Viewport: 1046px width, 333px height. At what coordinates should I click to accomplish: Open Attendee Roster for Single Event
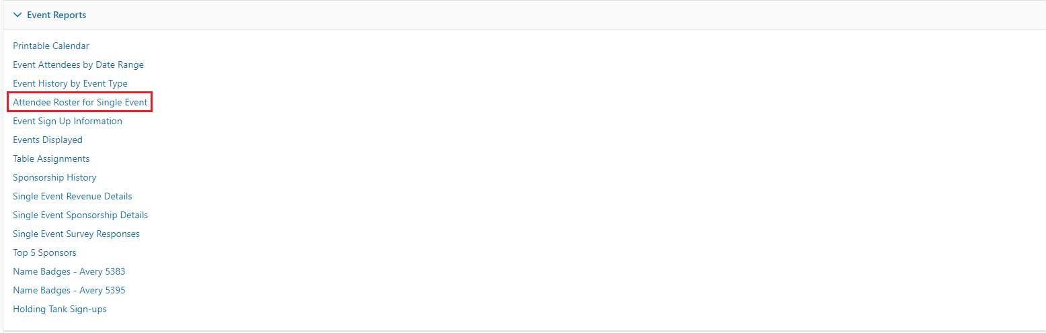pos(80,102)
